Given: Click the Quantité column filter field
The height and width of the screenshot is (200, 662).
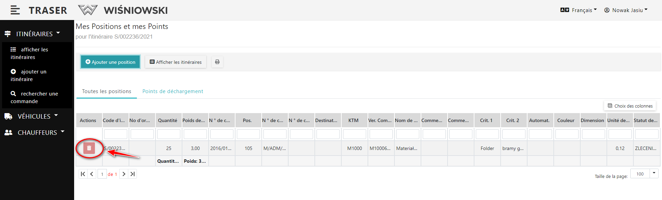Looking at the screenshot, I should (x=169, y=134).
